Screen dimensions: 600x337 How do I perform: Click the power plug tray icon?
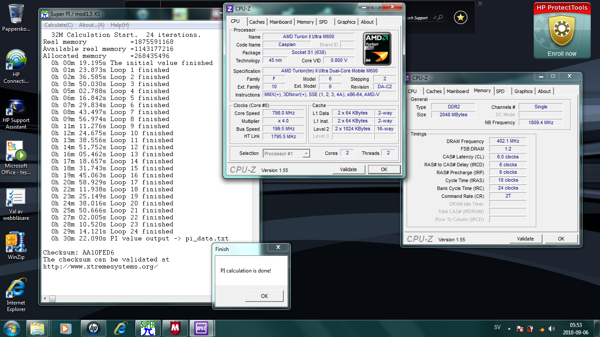pyautogui.click(x=531, y=329)
